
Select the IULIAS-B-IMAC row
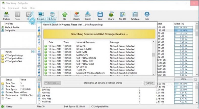pyautogui.click(x=98, y=49)
